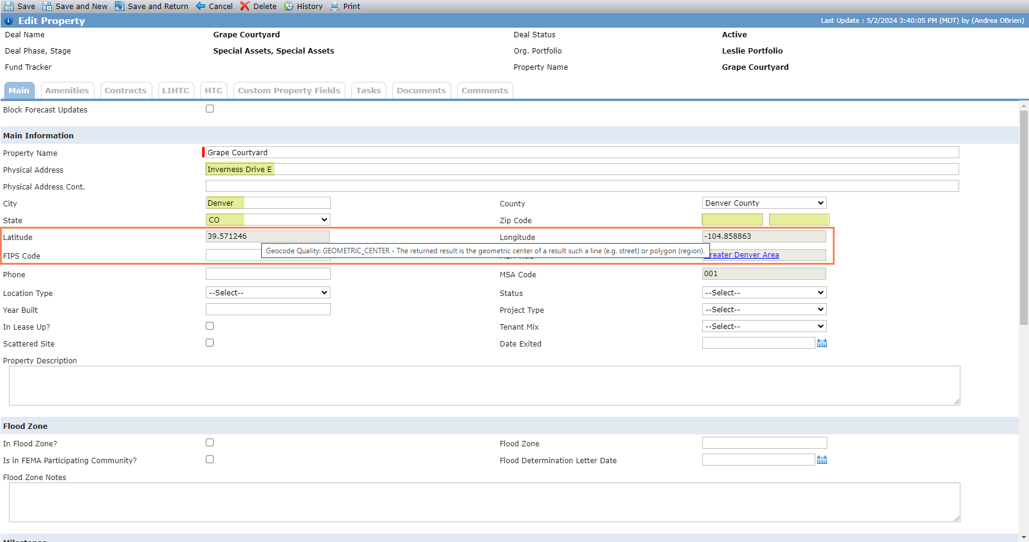The height and width of the screenshot is (542, 1029).
Task: Check the In Lease Up? box
Action: pyautogui.click(x=209, y=326)
